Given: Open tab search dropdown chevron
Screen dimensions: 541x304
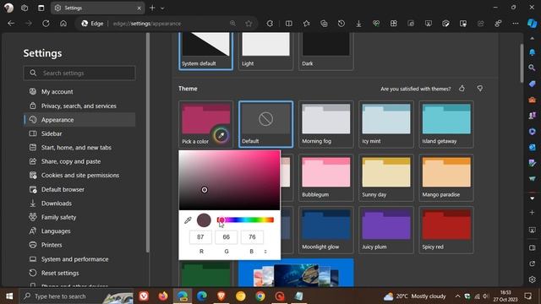Looking at the screenshot, I should pyautogui.click(x=162, y=8).
